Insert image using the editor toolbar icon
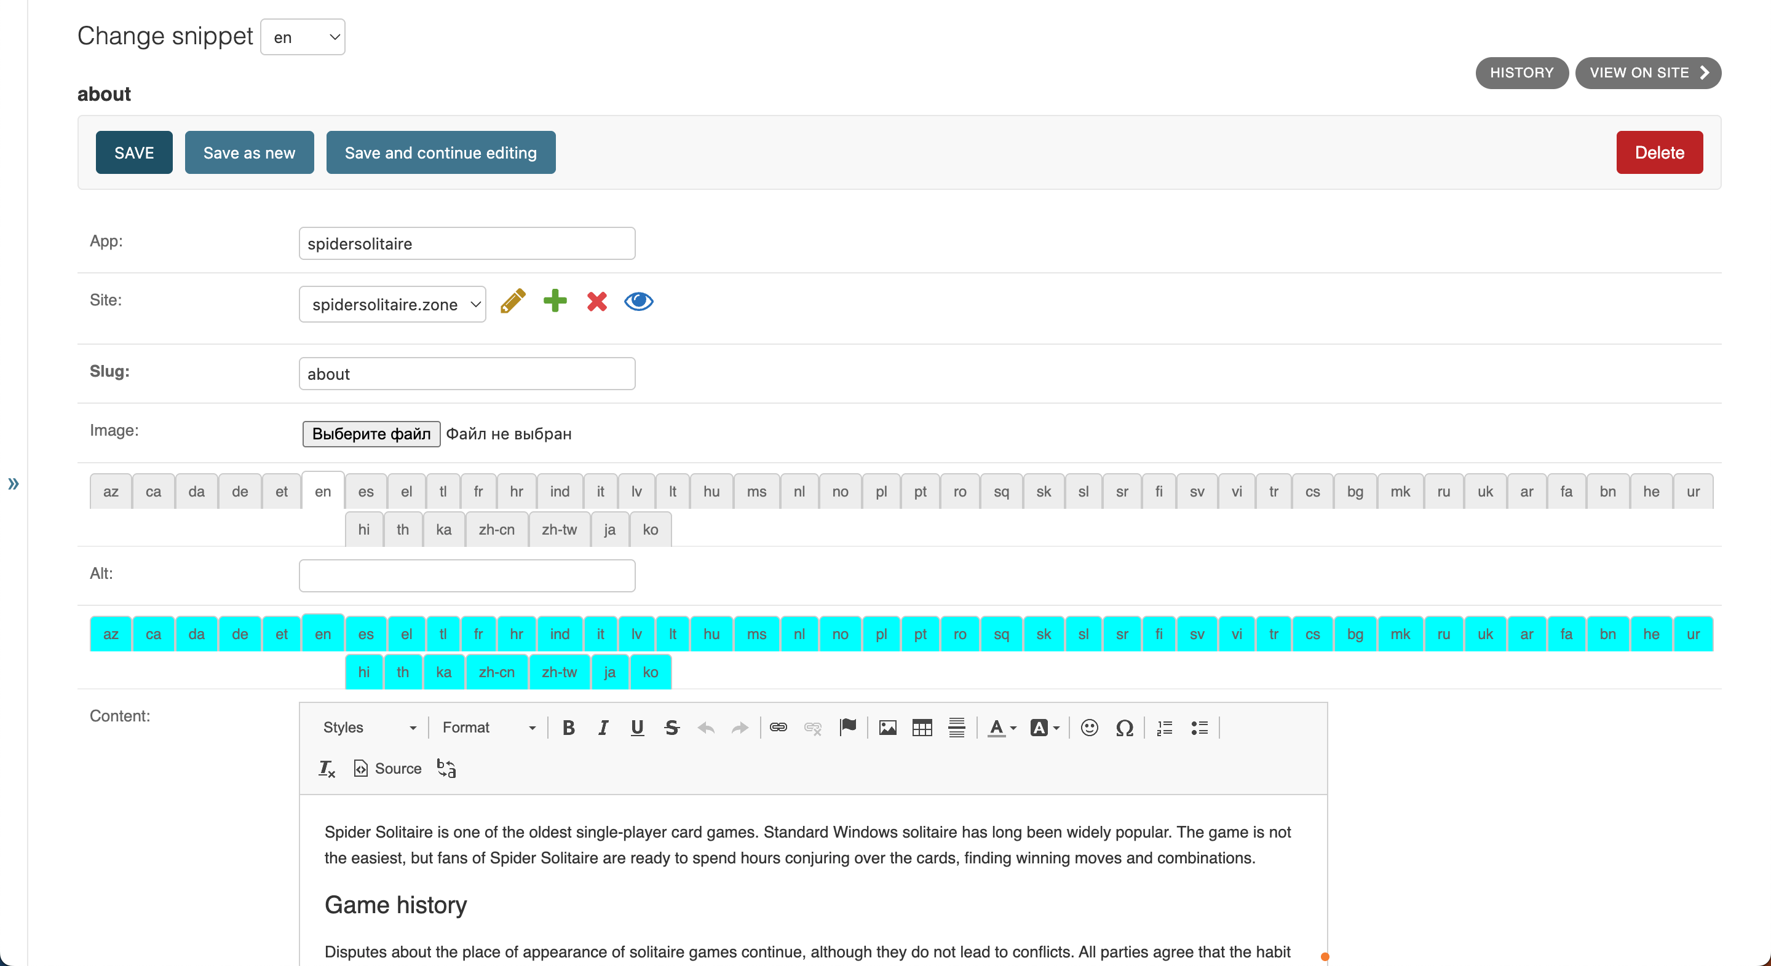This screenshot has width=1771, height=966. pos(887,728)
